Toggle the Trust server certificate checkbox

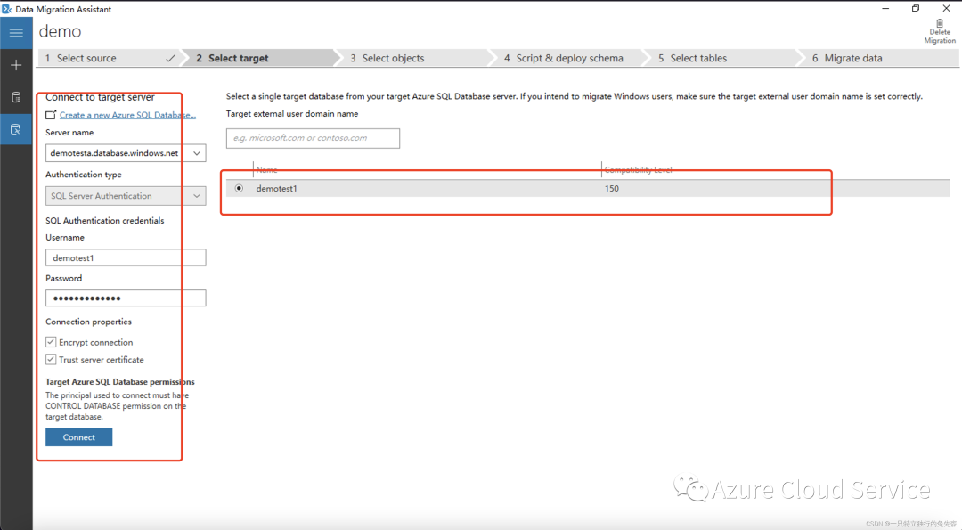point(51,359)
